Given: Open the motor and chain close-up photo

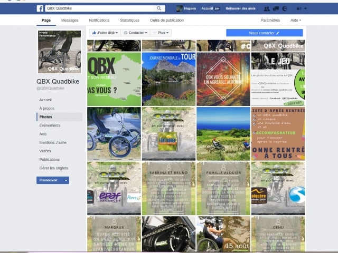Looking at the screenshot, I should 169,234.
